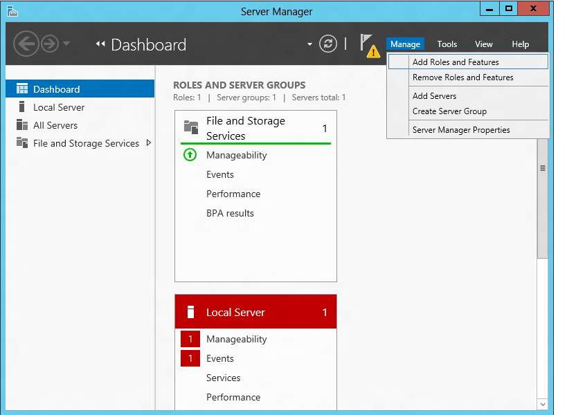Select Dashboard in the sidebar
This screenshot has height=415, width=567.
(x=80, y=89)
